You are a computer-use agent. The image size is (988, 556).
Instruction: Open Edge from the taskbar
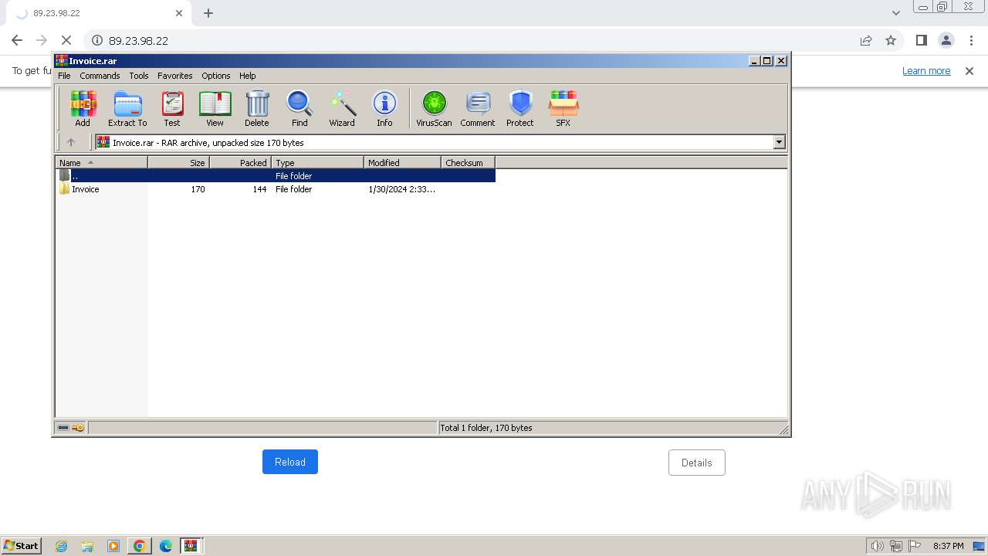(166, 546)
